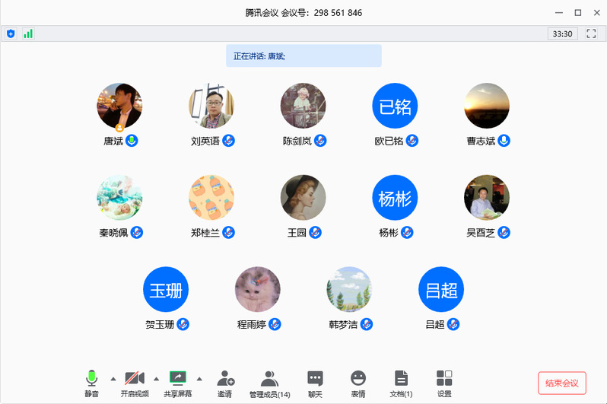Open Manage Members (14) list

(x=269, y=383)
